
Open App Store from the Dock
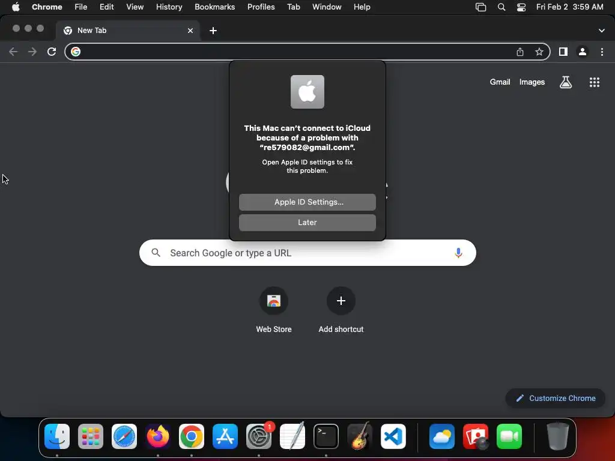pos(225,436)
